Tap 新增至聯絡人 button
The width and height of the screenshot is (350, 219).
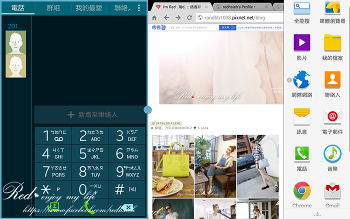coord(90,114)
